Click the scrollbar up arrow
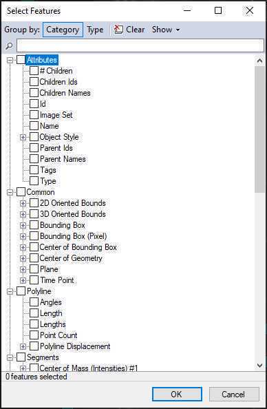Screen dimensions: 267x409 tap(259, 61)
